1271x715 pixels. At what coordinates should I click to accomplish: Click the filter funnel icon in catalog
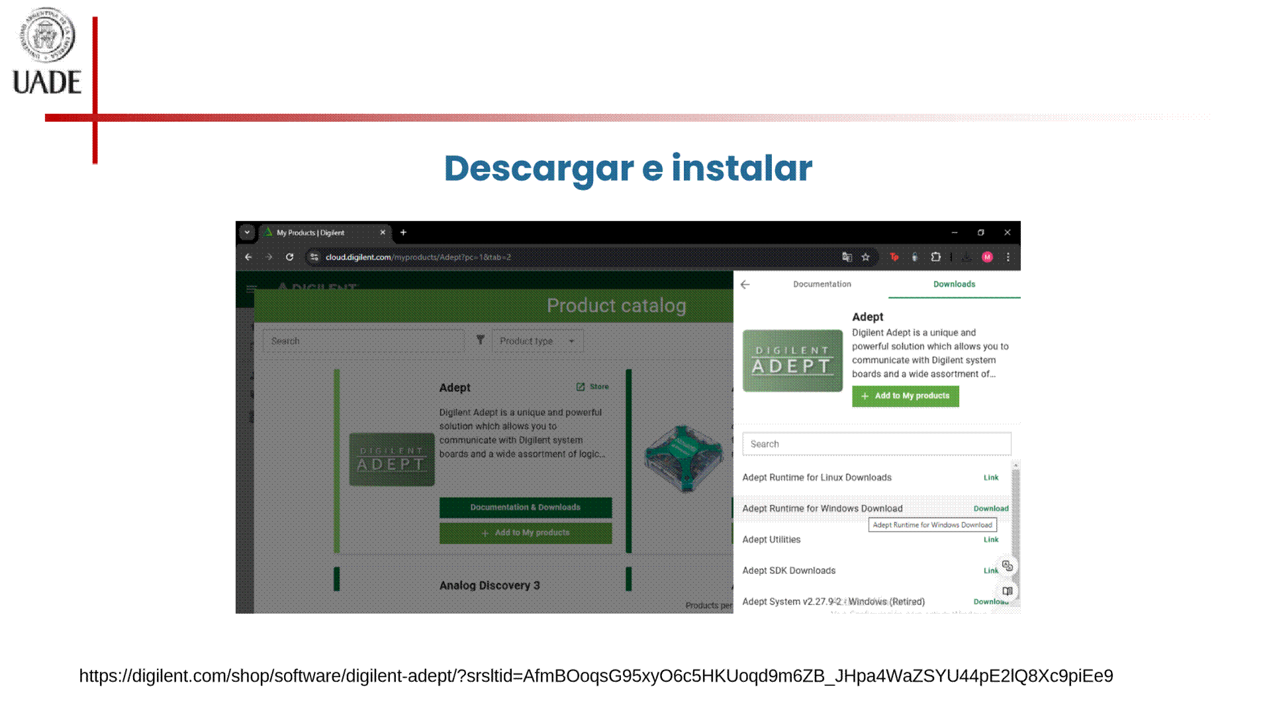click(481, 340)
